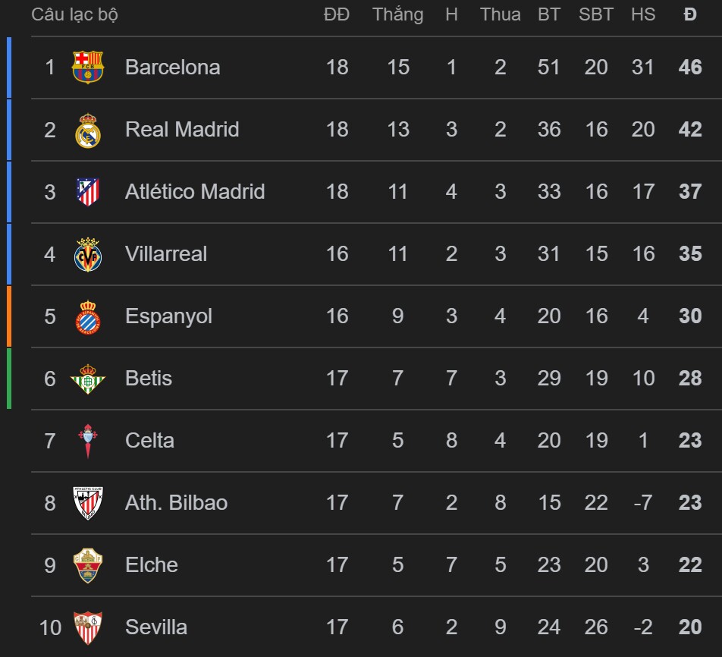Click the Thua column header
This screenshot has width=722, height=657.
tap(500, 15)
